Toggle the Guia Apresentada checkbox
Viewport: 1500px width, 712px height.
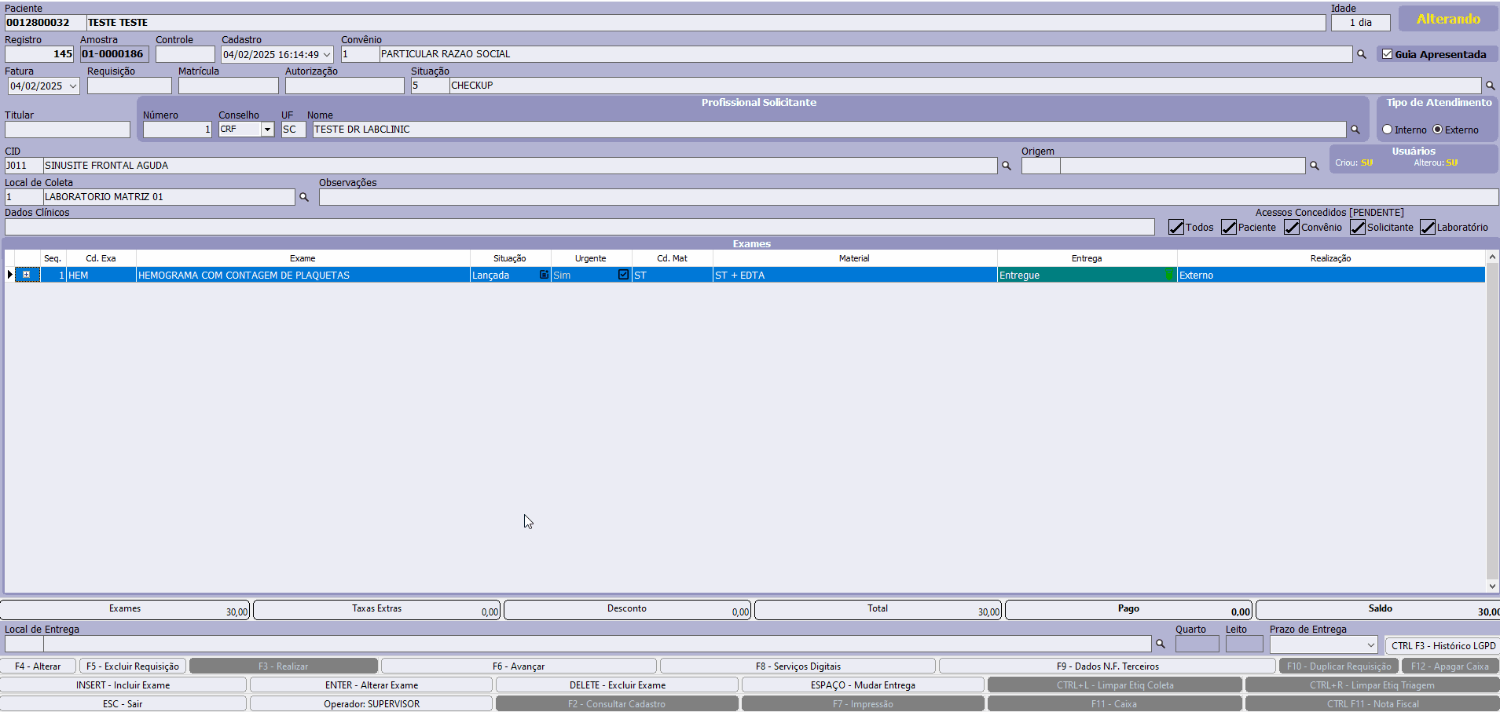click(x=1388, y=54)
